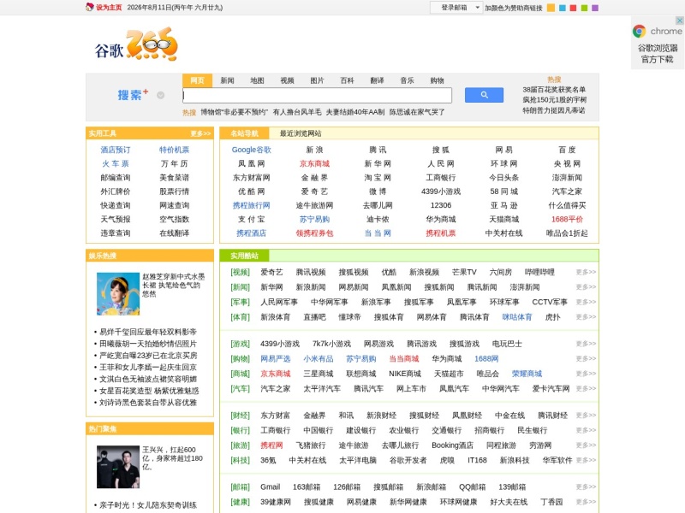The image size is (685, 513).
Task: Expand the 搜索 engine chooser arrow
Action: point(160,95)
